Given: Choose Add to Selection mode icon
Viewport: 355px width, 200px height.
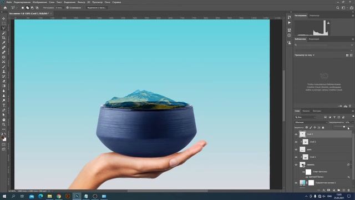Looking at the screenshot, I should [27, 8].
